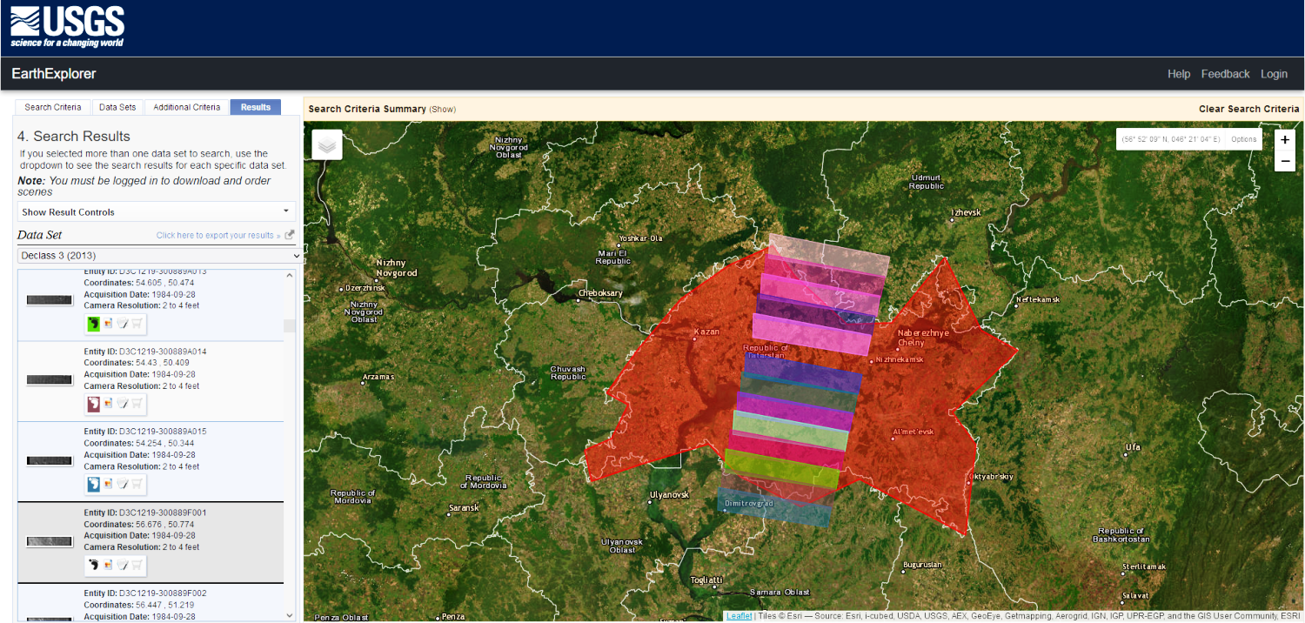Click order cart icon for scene D3C1219-300889A015
Image resolution: width=1305 pixels, height=623 pixels.
137,485
